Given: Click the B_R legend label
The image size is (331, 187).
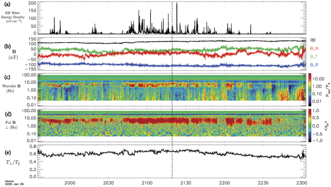Looking at the screenshot, I should point(314,65).
